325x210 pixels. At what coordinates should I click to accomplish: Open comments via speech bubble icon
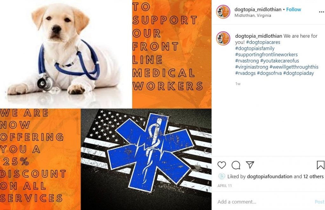coord(236,165)
